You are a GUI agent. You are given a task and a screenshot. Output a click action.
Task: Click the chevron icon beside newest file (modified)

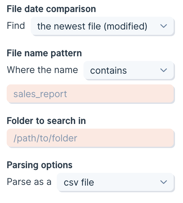(164, 26)
